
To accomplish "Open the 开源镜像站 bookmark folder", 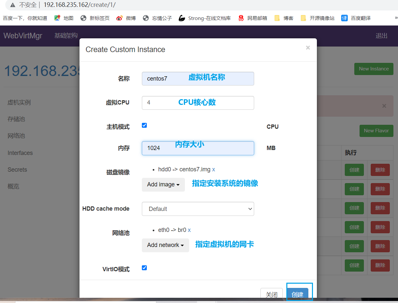I will pyautogui.click(x=317, y=18).
